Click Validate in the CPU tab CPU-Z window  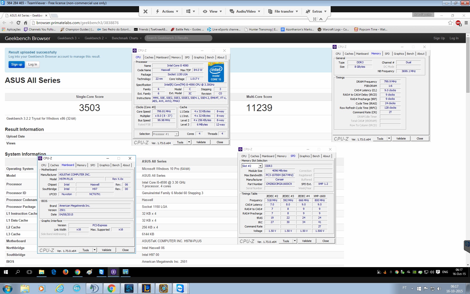[201, 142]
